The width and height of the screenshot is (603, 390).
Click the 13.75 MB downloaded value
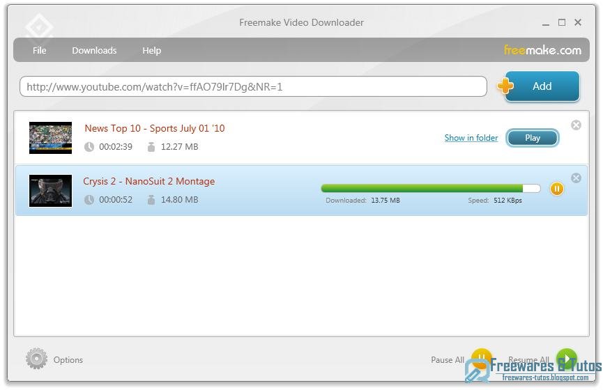(386, 200)
